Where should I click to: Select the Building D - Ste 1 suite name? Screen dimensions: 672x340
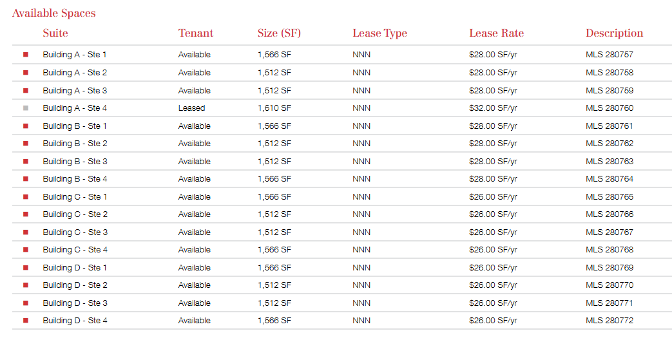coord(75,268)
